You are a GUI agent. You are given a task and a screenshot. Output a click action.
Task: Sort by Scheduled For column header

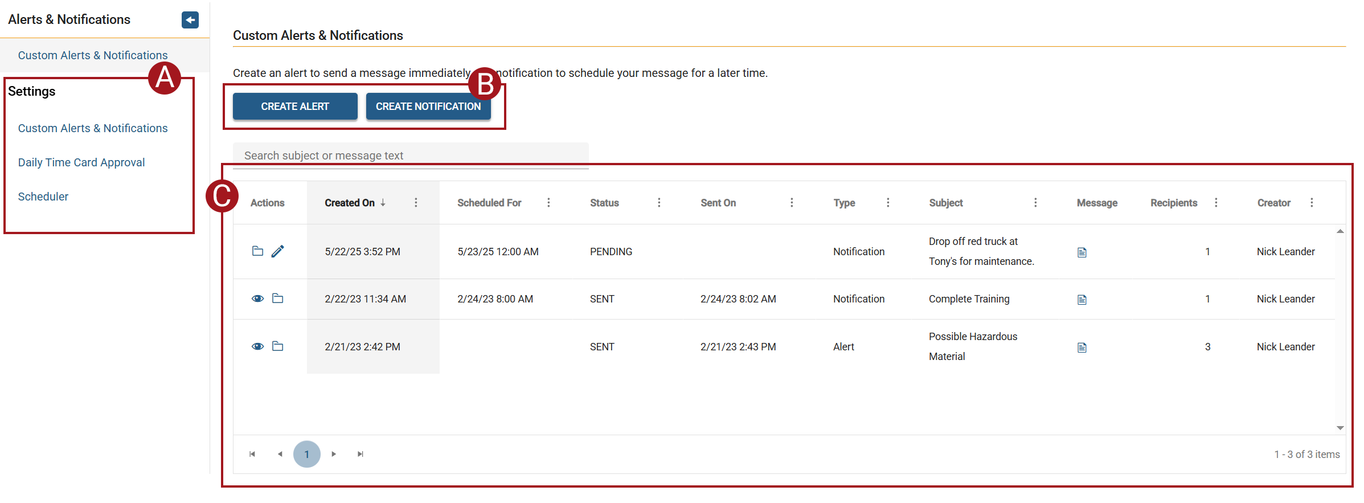489,203
